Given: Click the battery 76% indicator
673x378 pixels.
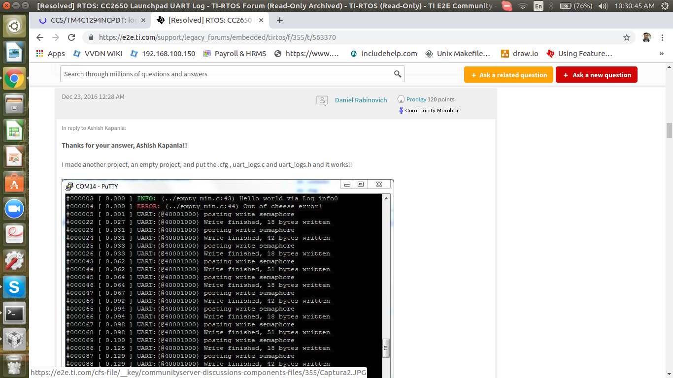Looking at the screenshot, I should [576, 6].
